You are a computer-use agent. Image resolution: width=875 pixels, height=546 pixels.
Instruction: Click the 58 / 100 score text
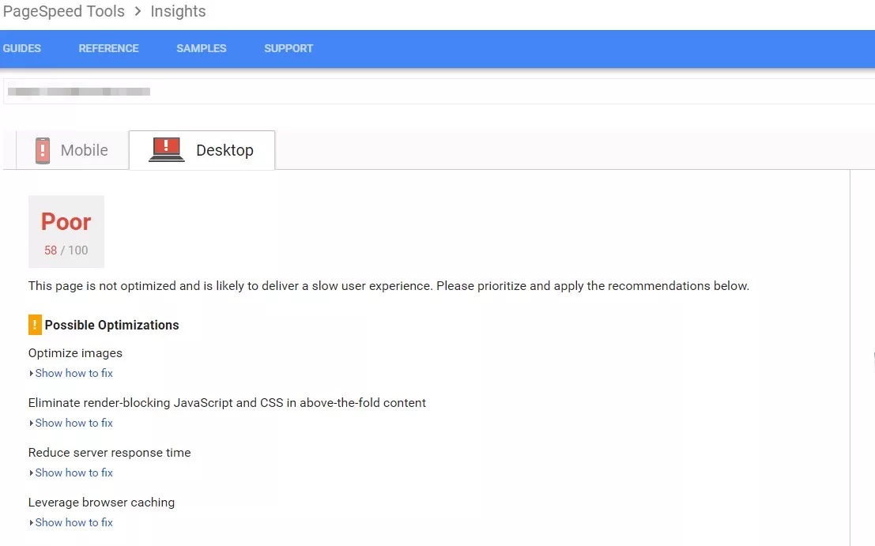click(x=66, y=250)
